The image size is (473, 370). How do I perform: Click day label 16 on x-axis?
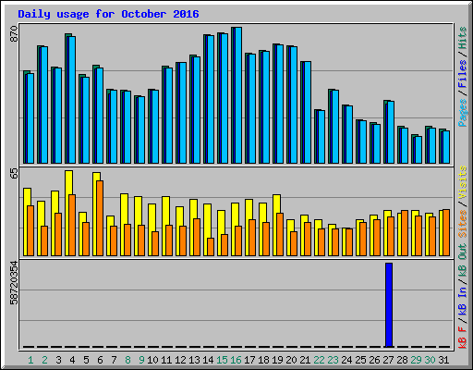pos(236,360)
